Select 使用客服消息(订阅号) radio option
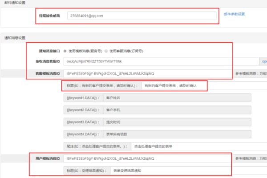Image resolution: width=267 pixels, height=178 pixels. [106, 51]
